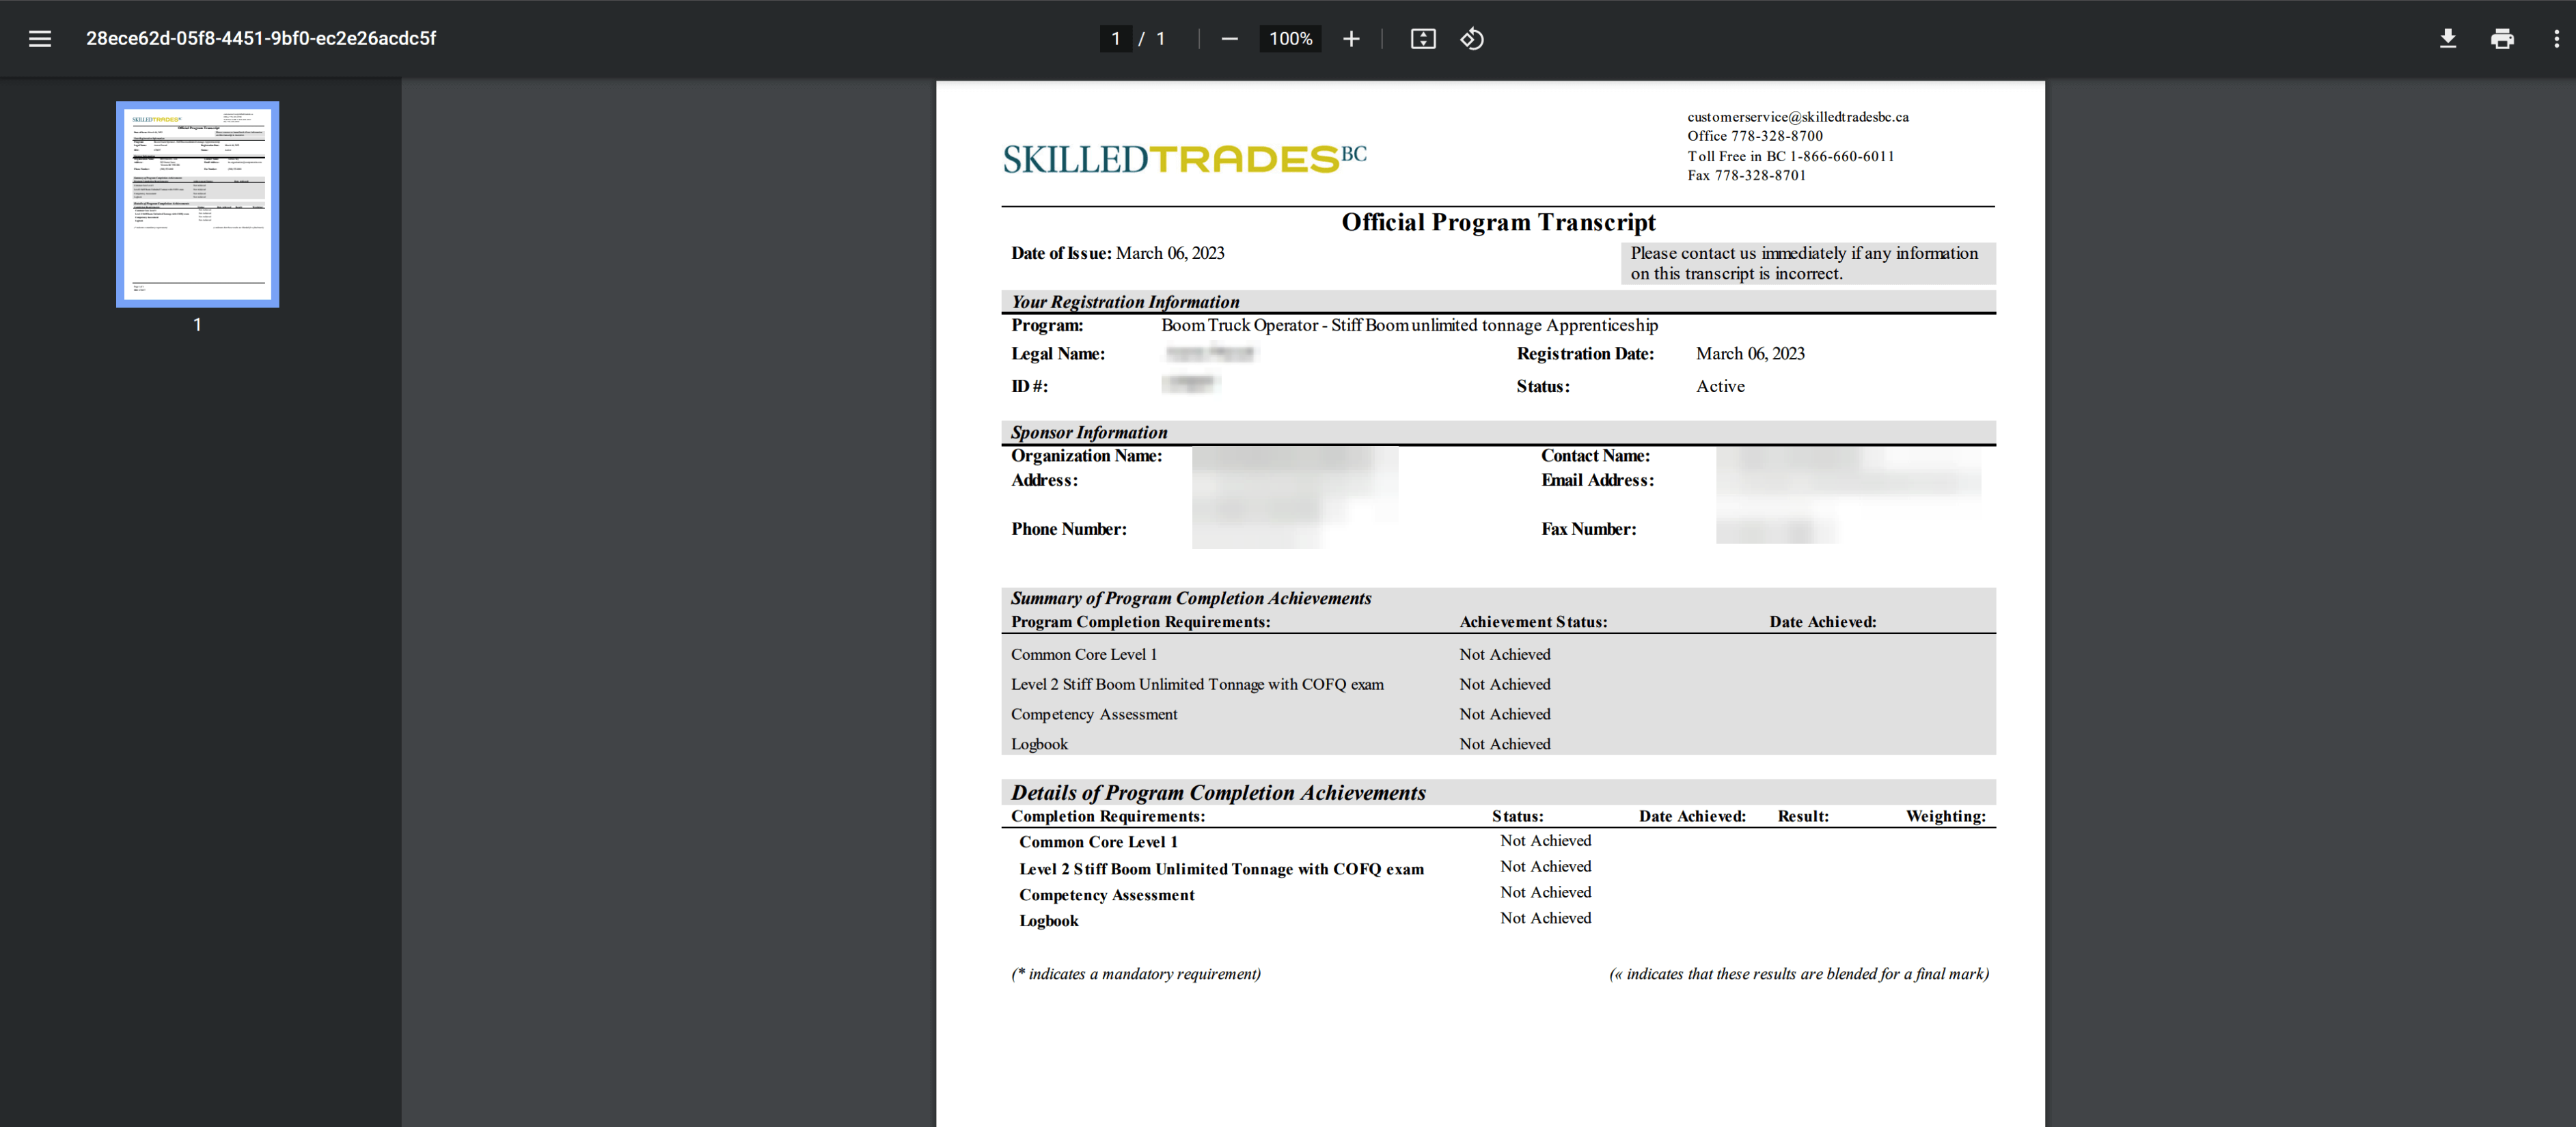The width and height of the screenshot is (2576, 1127).
Task: Click the zoom in plus button
Action: click(1351, 39)
